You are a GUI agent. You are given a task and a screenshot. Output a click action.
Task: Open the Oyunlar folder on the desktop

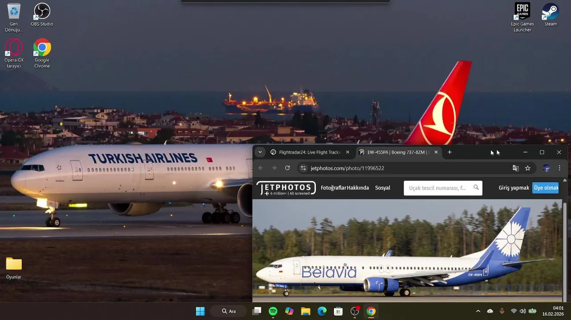14,268
